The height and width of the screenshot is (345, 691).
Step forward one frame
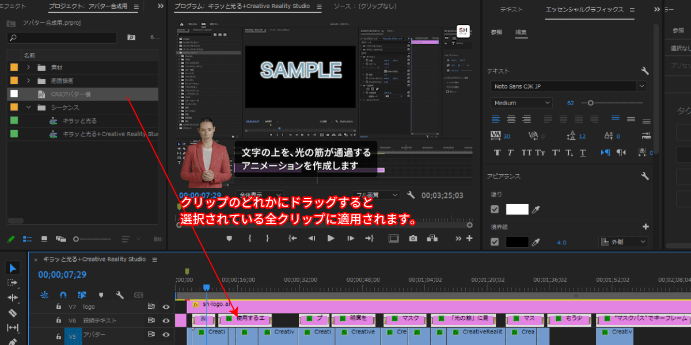[x=350, y=238]
